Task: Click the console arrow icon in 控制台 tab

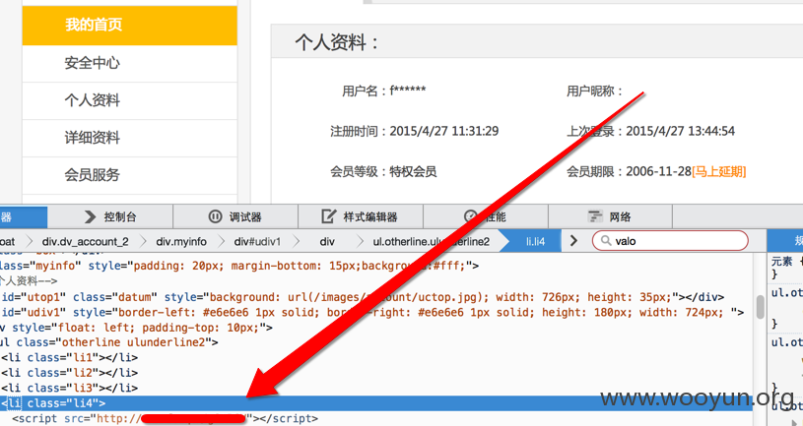Action: [90, 216]
